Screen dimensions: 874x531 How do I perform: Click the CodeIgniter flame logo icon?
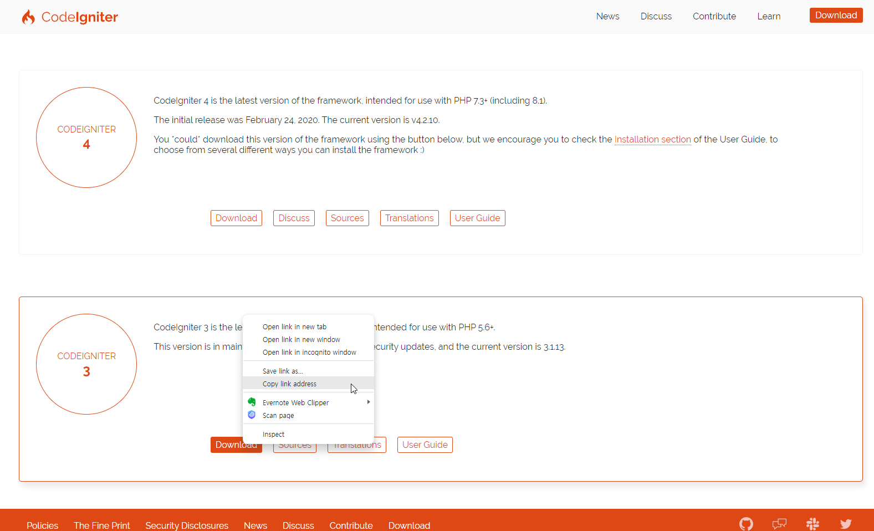tap(28, 17)
